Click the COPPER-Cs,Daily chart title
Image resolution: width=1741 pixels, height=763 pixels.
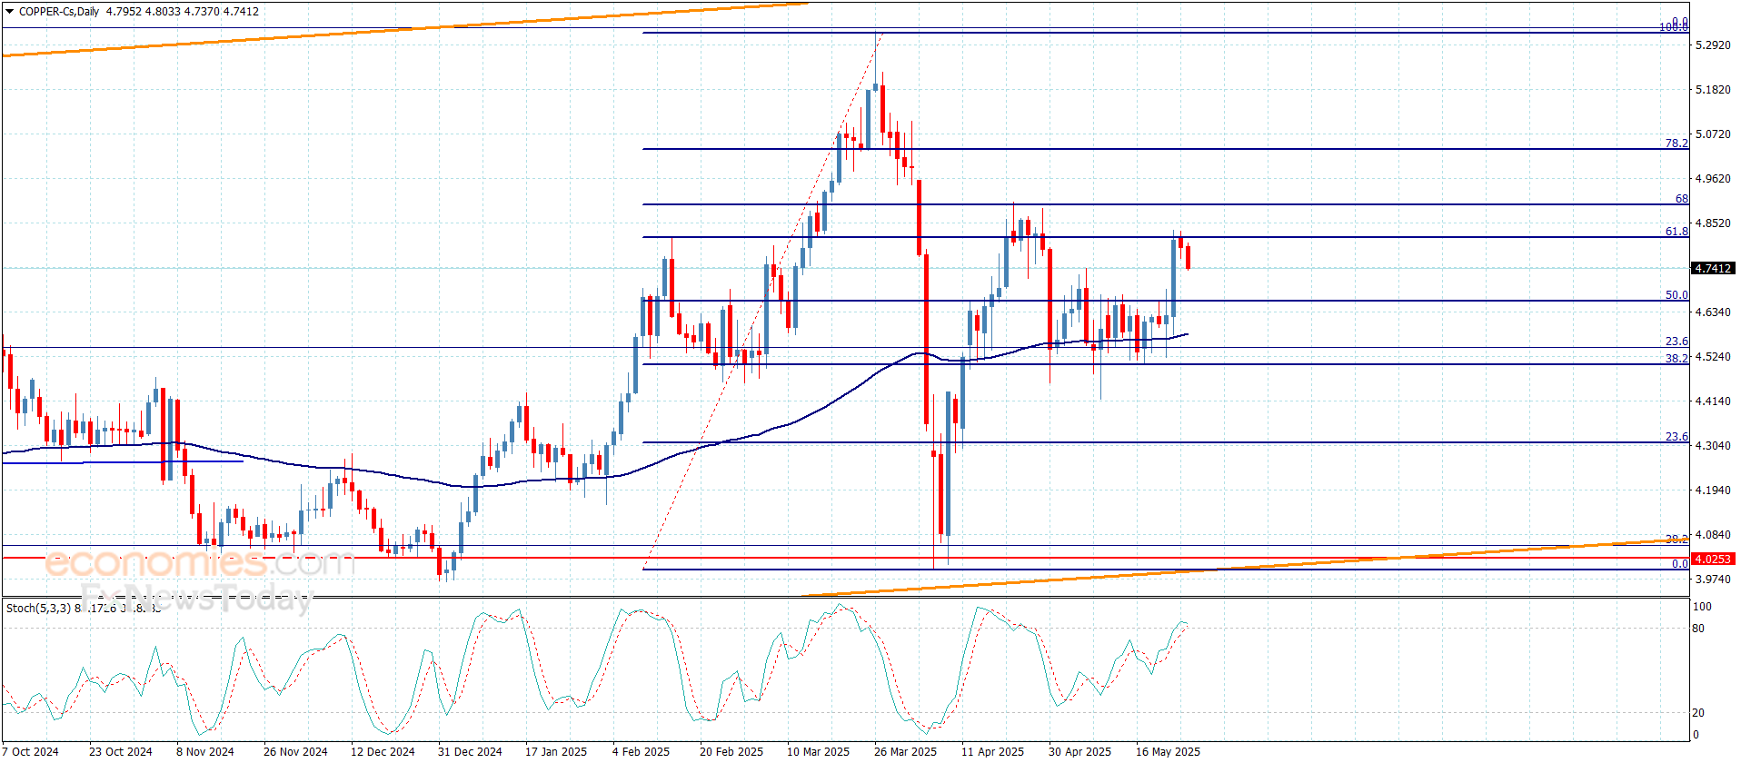(x=59, y=12)
